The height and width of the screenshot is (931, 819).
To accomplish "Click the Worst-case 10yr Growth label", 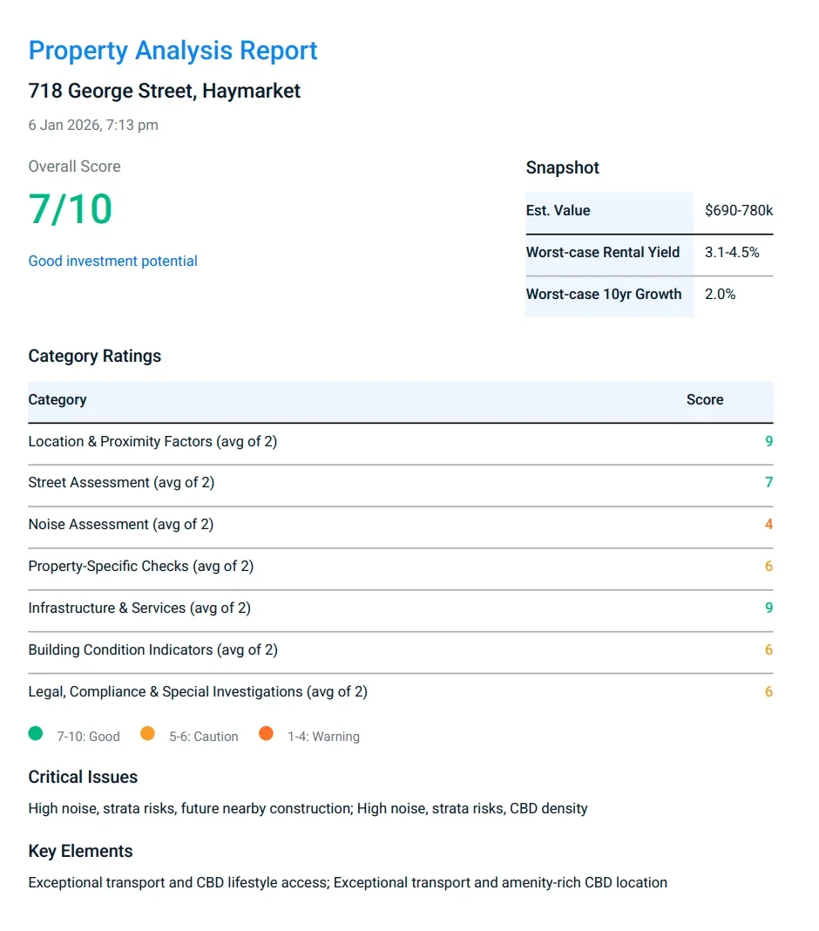I will click(x=603, y=294).
